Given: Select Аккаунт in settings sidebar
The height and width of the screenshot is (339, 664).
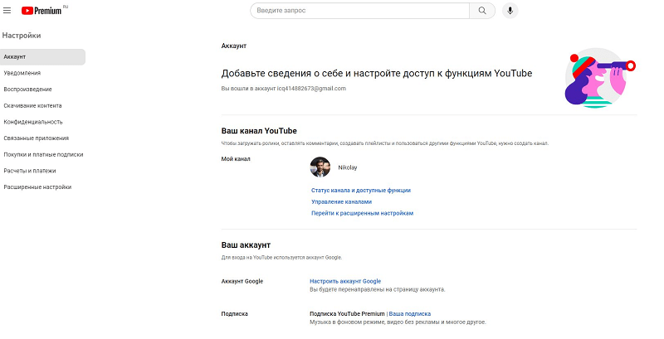Looking at the screenshot, I should coord(42,56).
